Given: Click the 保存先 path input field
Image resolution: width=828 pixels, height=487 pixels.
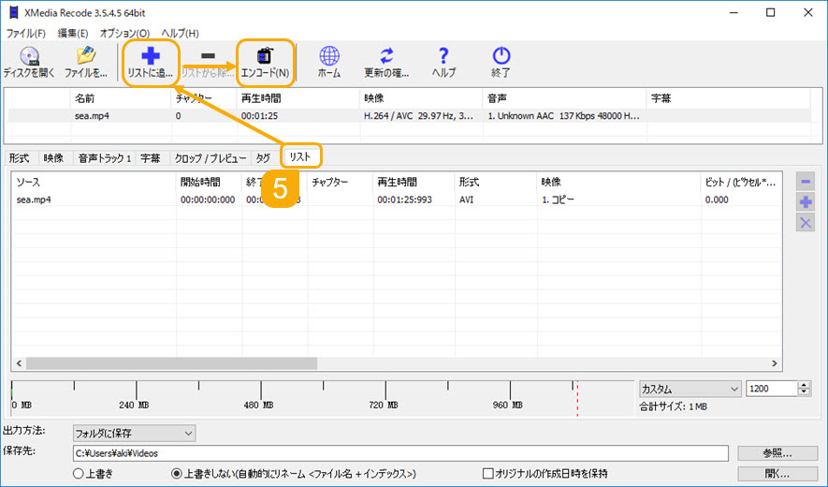Looking at the screenshot, I should tap(400, 453).
